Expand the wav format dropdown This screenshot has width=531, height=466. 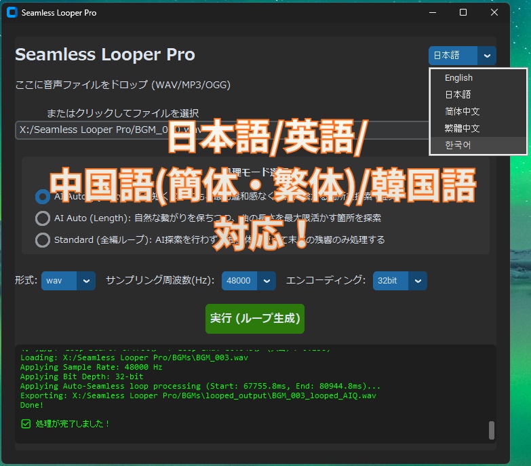pos(68,281)
